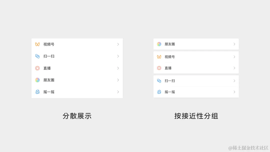Open the 朋友圈 chevron in grouped list
Viewport: 270px width, 152px height.
(234, 44)
